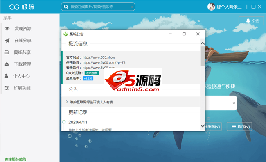Click the download icon beside 下载管理
Viewport: 266px width, 162px height.
coord(7,64)
